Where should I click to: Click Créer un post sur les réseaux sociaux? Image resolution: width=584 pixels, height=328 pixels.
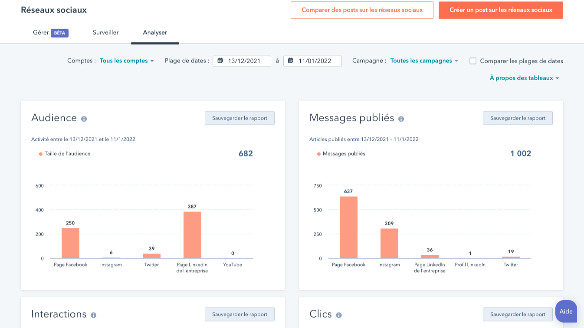click(x=501, y=10)
